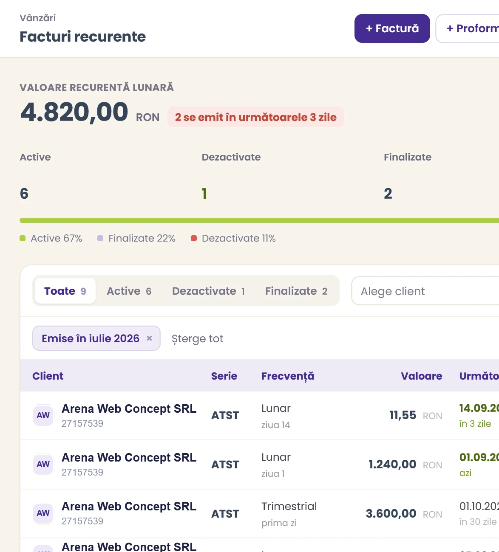
Task: Open the Vânzări breadcrumb
Action: coord(37,18)
